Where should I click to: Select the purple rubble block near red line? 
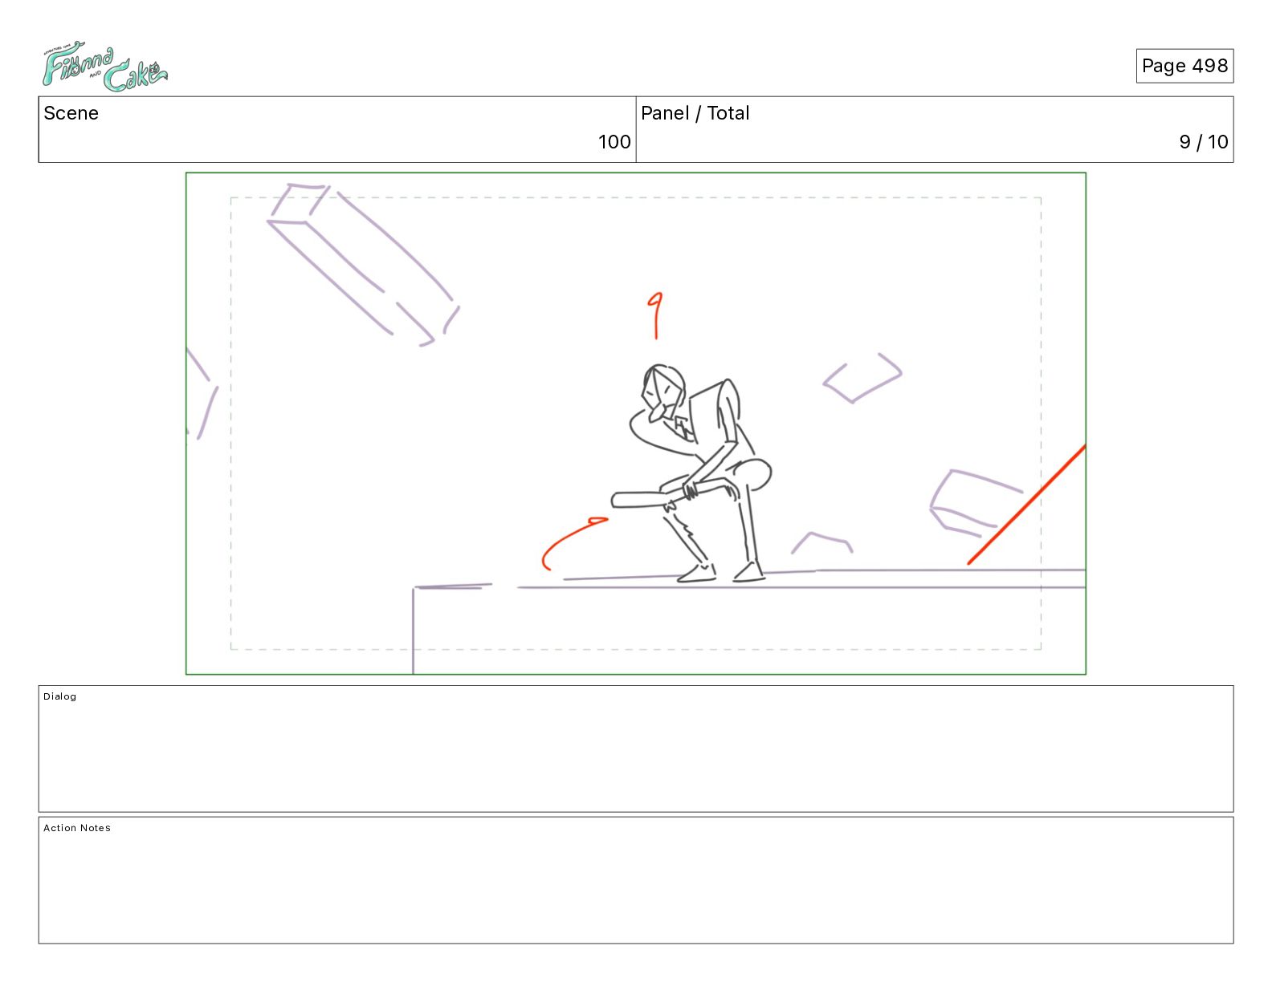tap(975, 503)
